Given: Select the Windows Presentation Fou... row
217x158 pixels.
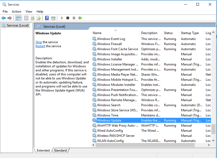Looking at the screenshot, I should pyautogui.click(x=151, y=90).
